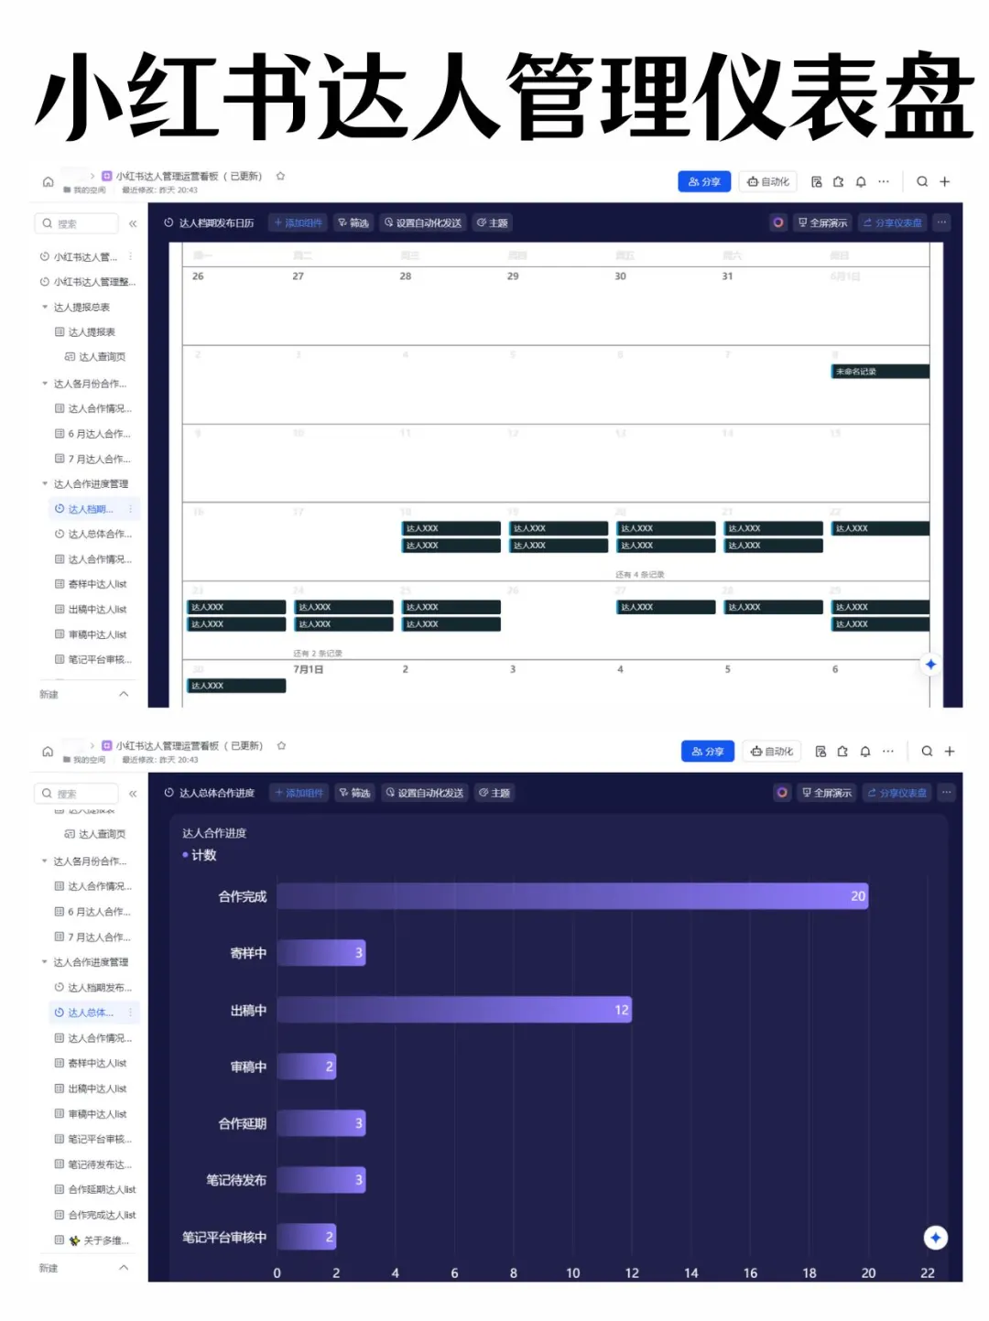989x1321 pixels.
Task: Click the 自动化 button in the chart window
Action: click(x=772, y=752)
